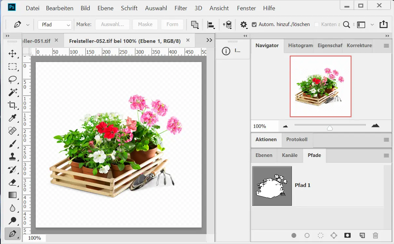
Task: Open the Pfad mode dropdown
Action: point(55,25)
